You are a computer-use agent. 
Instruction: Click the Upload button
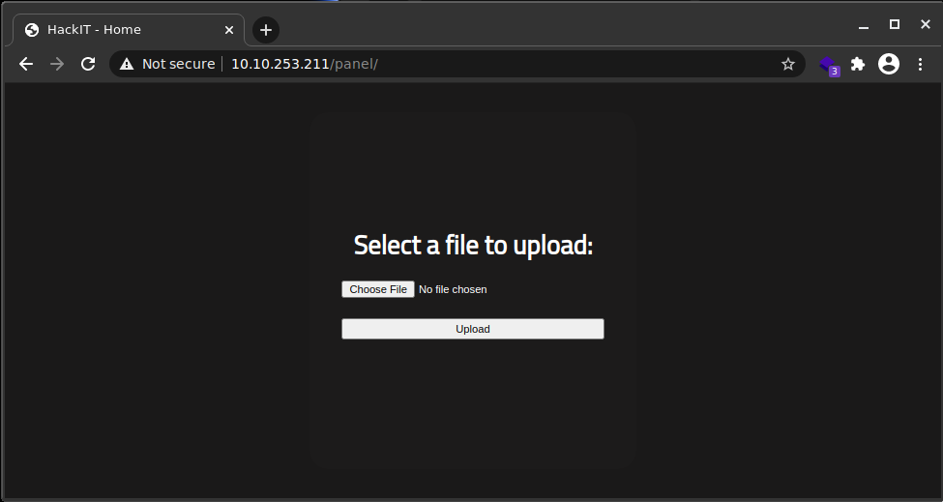472,329
